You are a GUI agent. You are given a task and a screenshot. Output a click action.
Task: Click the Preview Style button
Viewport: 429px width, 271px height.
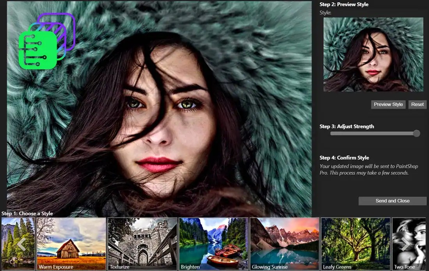[388, 104]
